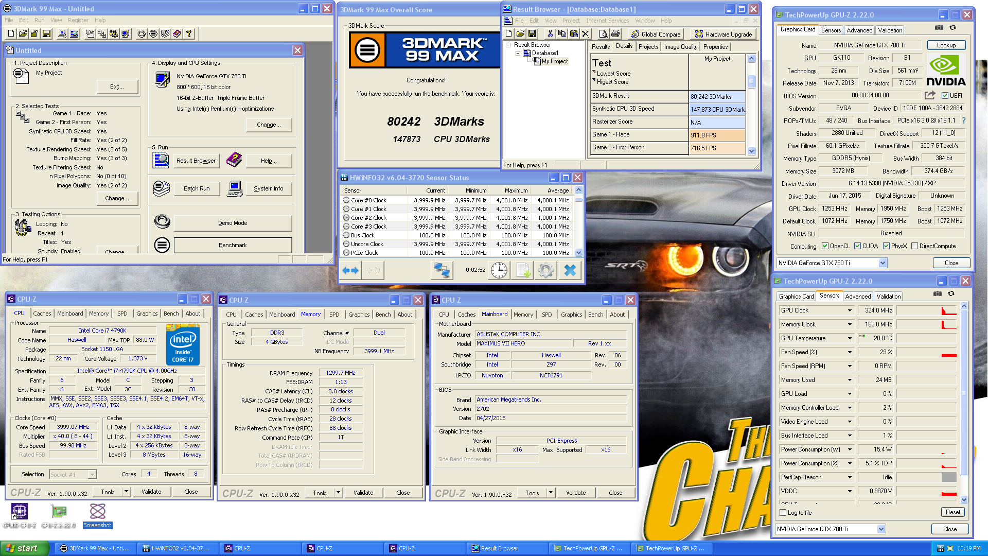Click Print icon in Result Browser toolbar
Viewport: 988px width, 556px height.
[615, 34]
